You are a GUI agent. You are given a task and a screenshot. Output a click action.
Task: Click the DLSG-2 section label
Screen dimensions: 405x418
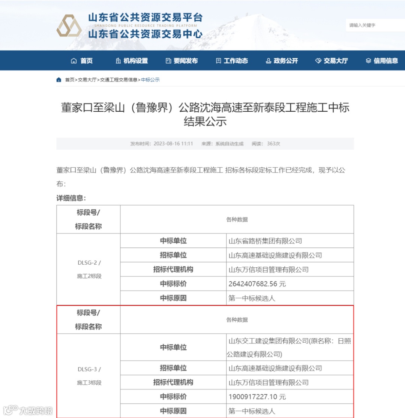coord(89,262)
